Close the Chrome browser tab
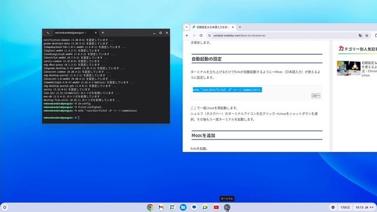The width and height of the screenshot is (377, 212). click(x=233, y=27)
